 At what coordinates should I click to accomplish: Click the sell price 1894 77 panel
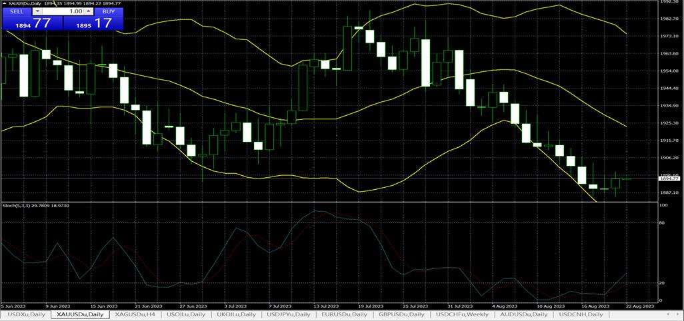33,23
